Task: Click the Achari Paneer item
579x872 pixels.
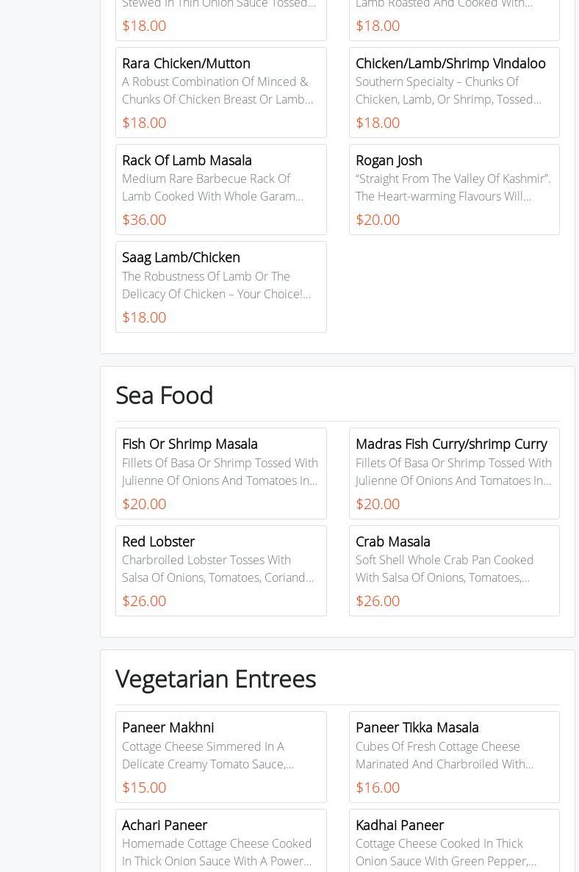Action: pyautogui.click(x=165, y=825)
